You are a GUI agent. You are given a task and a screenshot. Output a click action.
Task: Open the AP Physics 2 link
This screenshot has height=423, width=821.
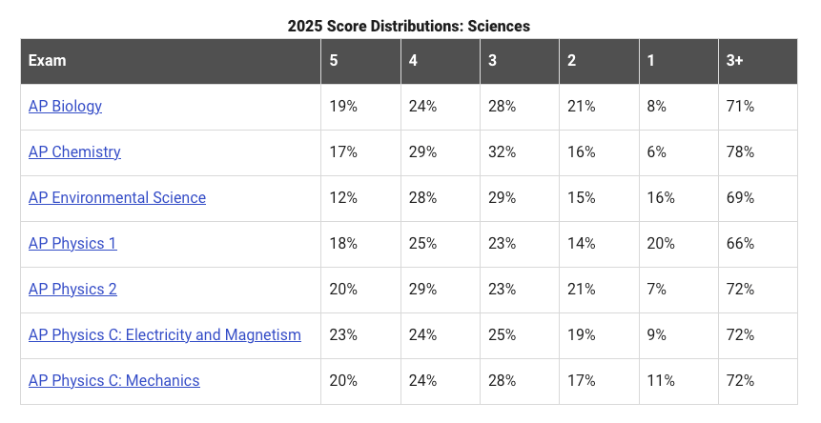[x=72, y=290]
